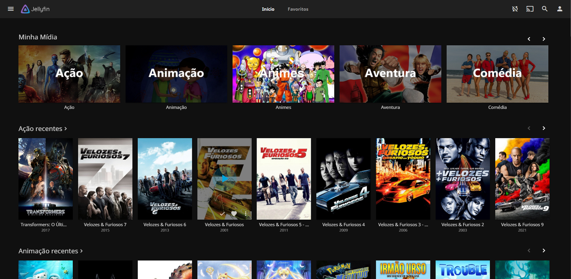Open the Ação library card image
This screenshot has width=571, height=279.
tap(69, 74)
